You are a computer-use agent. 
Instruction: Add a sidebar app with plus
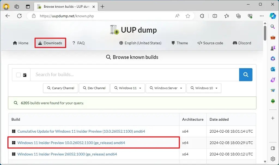(x=273, y=118)
